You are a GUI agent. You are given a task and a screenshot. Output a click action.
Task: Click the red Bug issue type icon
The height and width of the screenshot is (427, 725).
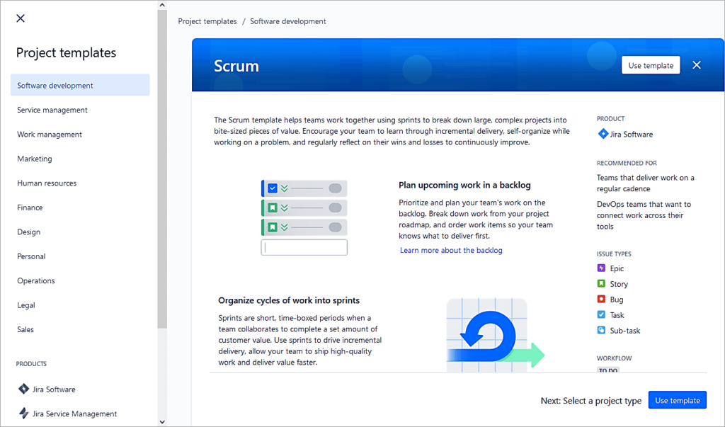pyautogui.click(x=601, y=299)
